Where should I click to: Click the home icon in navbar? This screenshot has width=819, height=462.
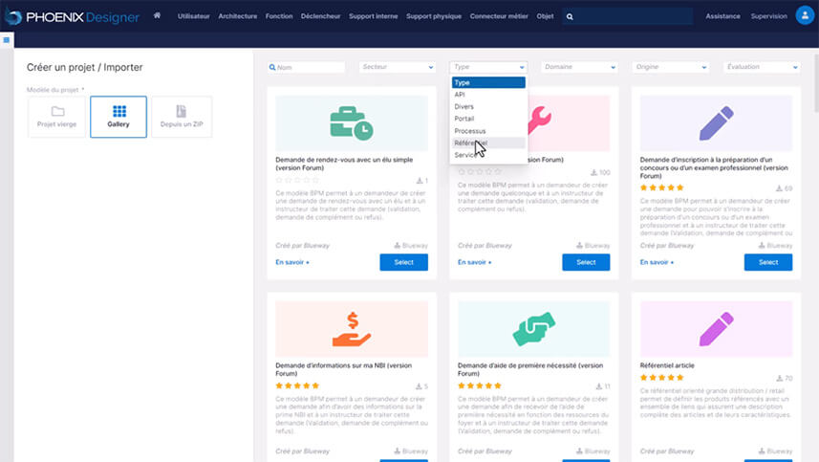157,16
